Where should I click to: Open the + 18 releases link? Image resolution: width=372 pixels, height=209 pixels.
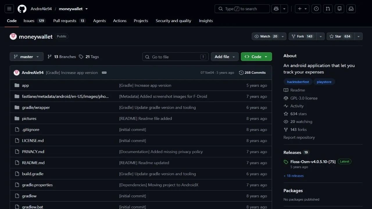point(294,176)
